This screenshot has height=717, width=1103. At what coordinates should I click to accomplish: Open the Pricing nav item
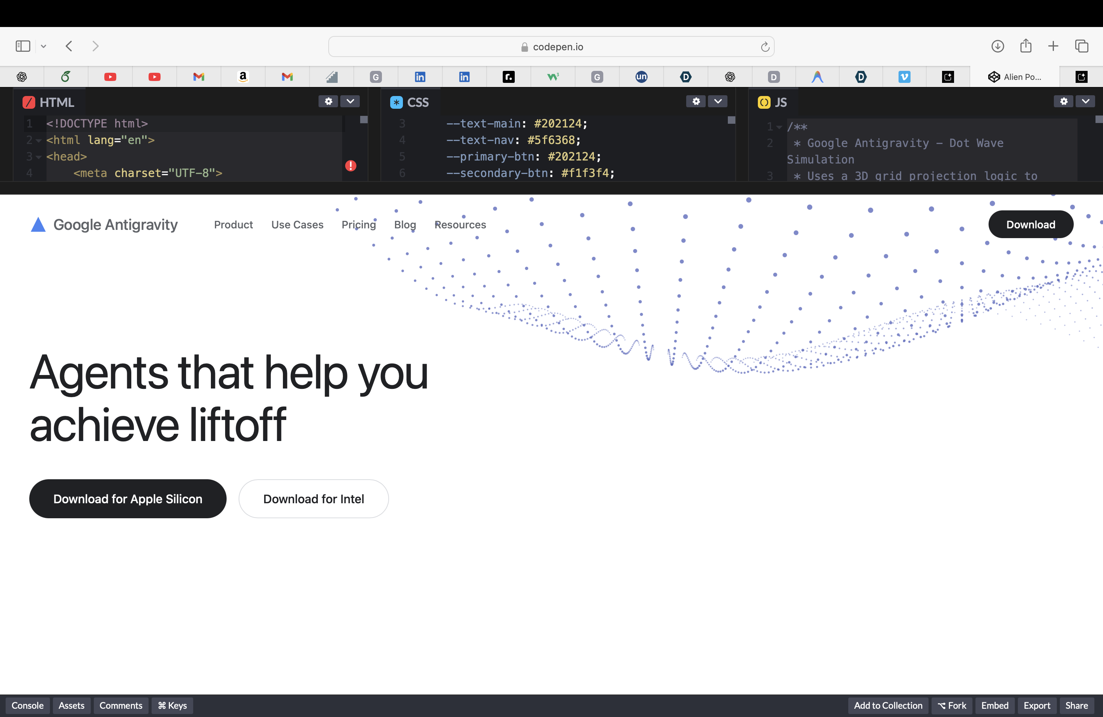click(x=358, y=225)
